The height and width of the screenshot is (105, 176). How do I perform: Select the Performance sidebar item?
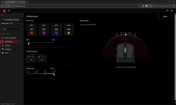[x=12, y=42]
